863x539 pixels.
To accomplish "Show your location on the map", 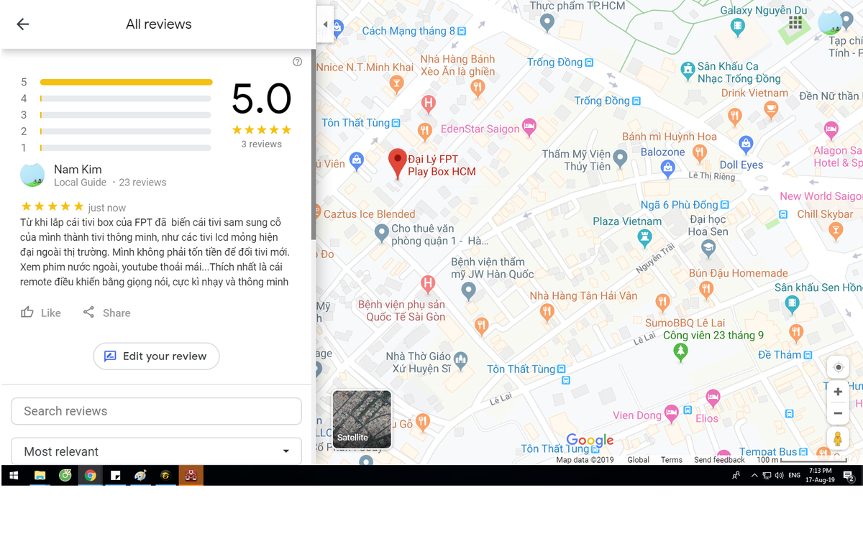I will coord(838,367).
